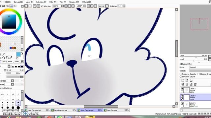
Task: Select the sharpest triangular brush edge shape
Action: click(x=13, y=67)
